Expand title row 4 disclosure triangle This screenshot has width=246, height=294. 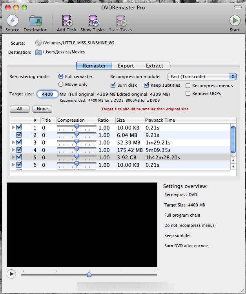(x=13, y=150)
